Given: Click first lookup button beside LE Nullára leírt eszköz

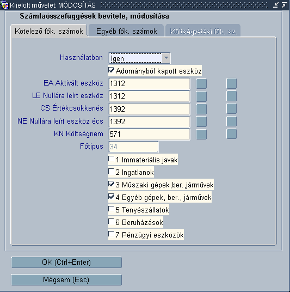Looking at the screenshot, I should click(x=201, y=96).
